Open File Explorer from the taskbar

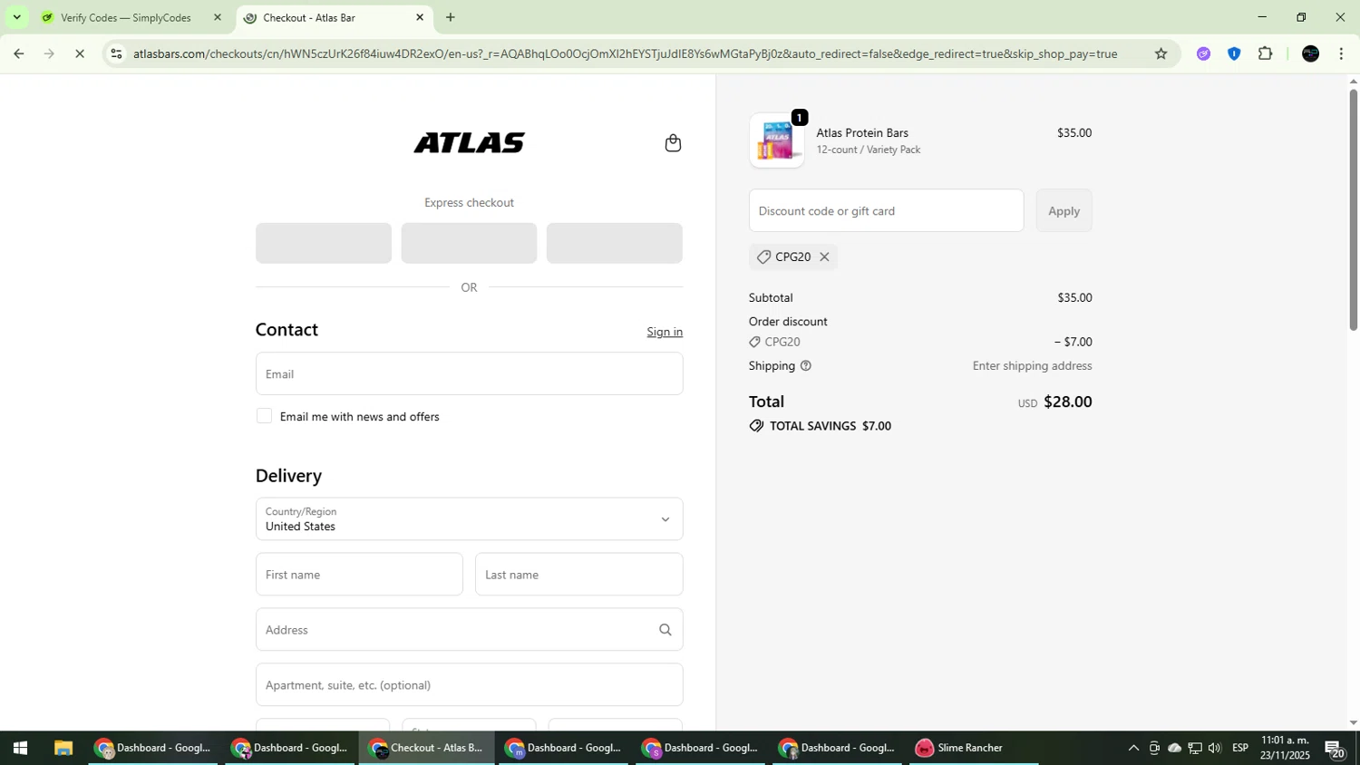click(63, 748)
